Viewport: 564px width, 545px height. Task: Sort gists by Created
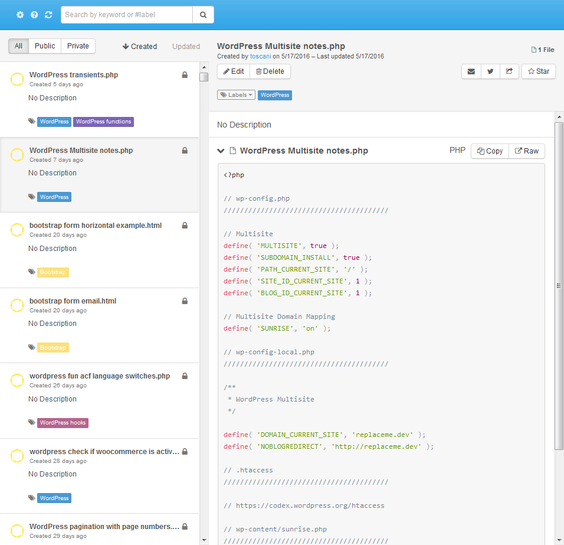[140, 47]
